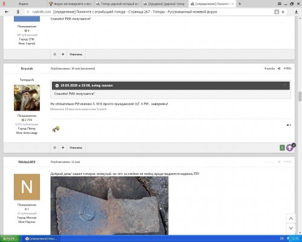Click the circle multi-quote icon in first post footer

(54, 54)
